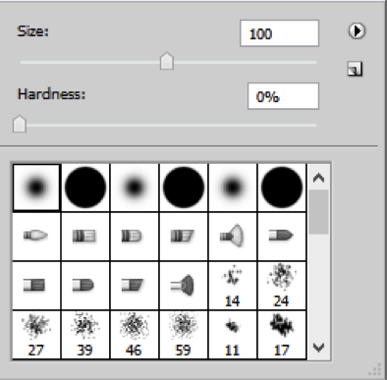Click the brush list scroll up arrow
Viewport: 387px width, 380px height.
pyautogui.click(x=318, y=178)
